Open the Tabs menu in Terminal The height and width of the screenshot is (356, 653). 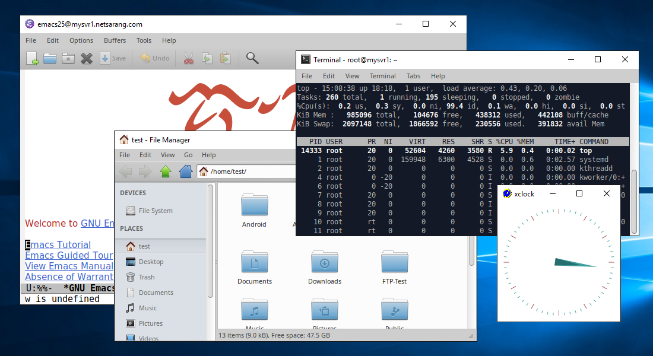click(x=413, y=76)
